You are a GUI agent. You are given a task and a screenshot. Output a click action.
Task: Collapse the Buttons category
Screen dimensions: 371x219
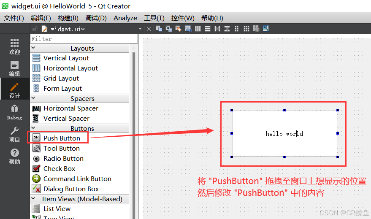tap(33, 128)
